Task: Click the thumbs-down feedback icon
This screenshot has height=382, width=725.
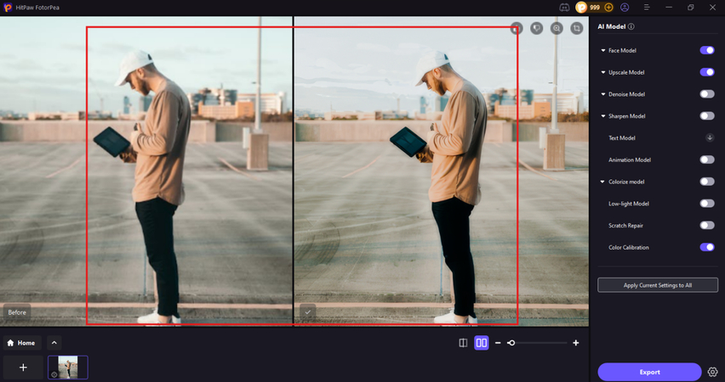Action: pos(537,28)
